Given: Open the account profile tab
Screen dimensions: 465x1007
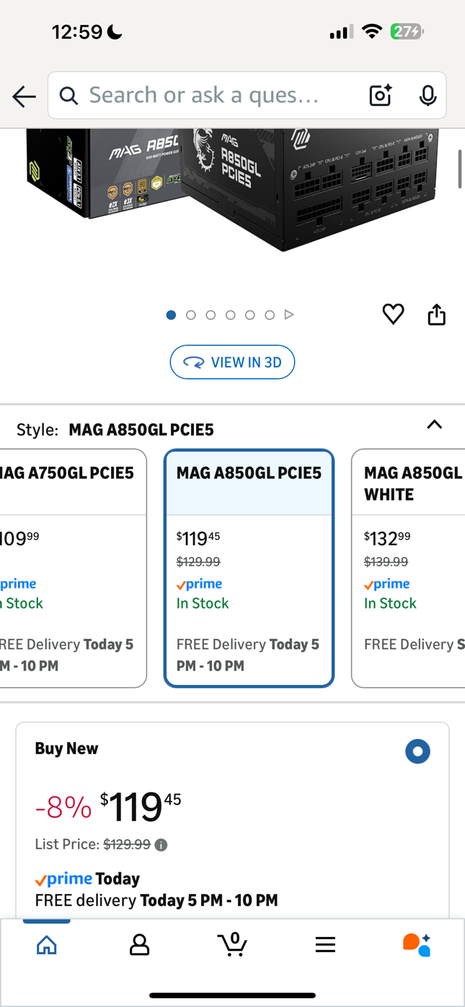Looking at the screenshot, I should pos(139,944).
